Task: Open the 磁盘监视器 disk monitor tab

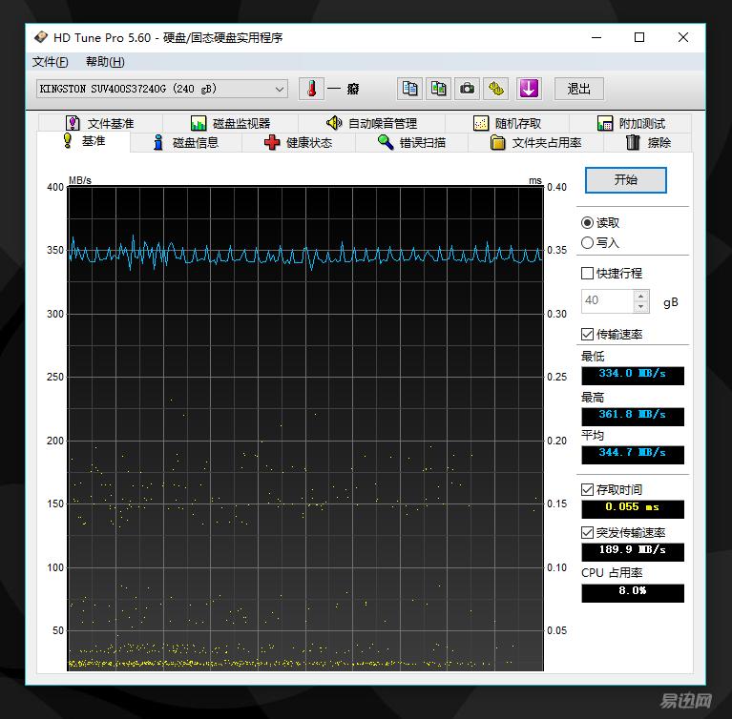Action: tap(230, 123)
